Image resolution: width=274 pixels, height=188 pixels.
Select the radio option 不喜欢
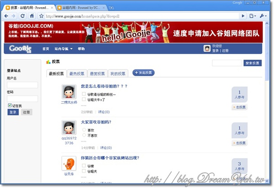[84, 135]
